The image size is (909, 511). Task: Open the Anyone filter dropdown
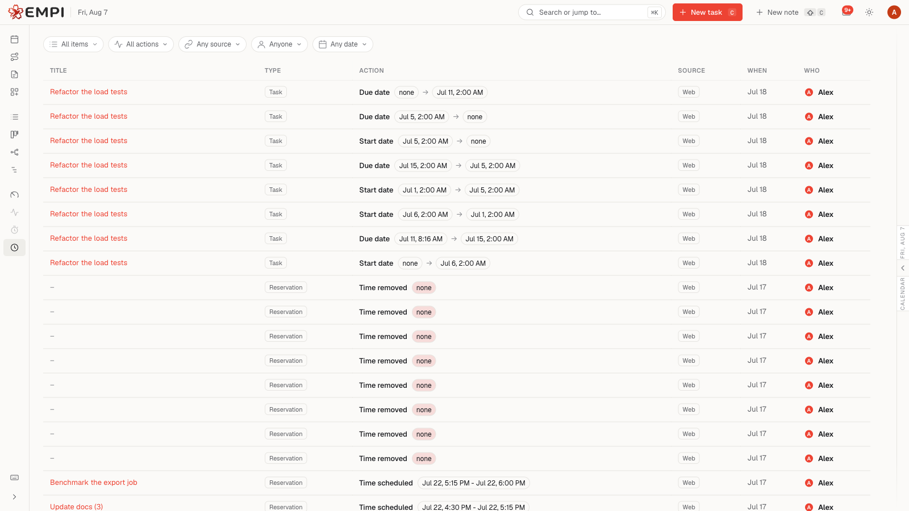point(280,44)
